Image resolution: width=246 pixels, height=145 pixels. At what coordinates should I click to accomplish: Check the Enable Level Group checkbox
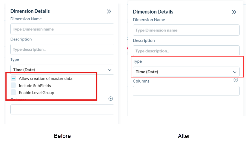[14, 93]
